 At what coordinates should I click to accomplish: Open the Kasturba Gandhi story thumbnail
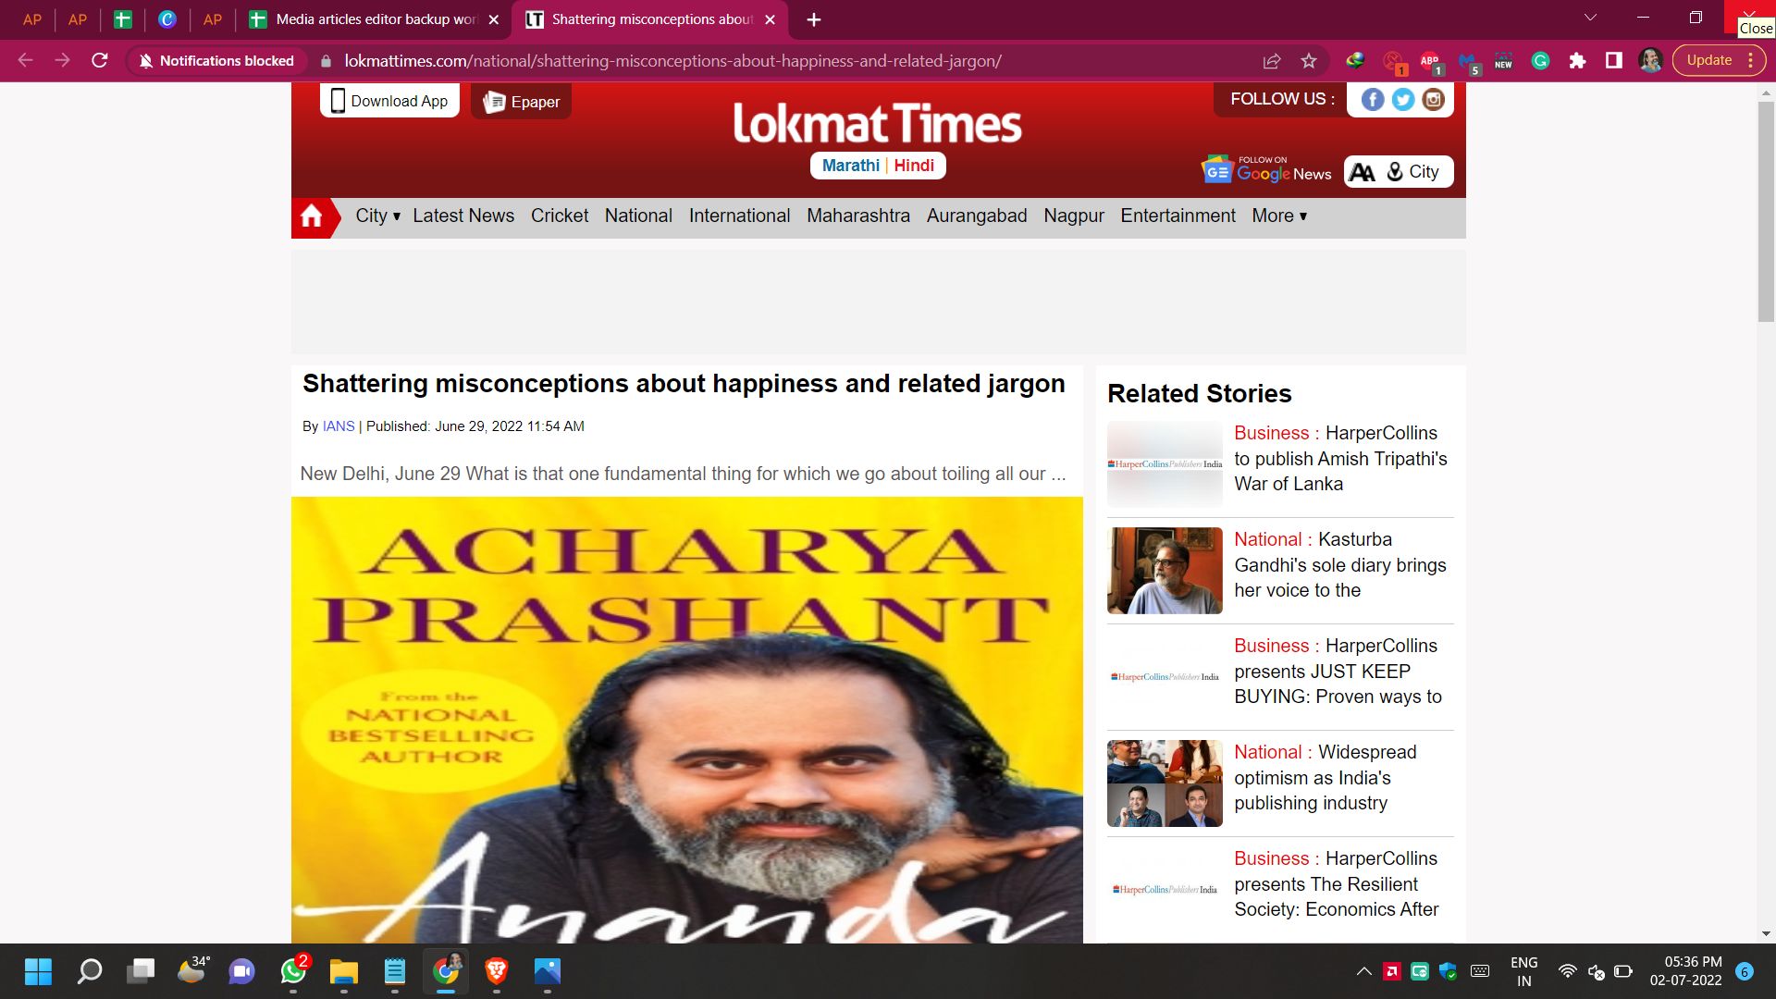pyautogui.click(x=1165, y=571)
